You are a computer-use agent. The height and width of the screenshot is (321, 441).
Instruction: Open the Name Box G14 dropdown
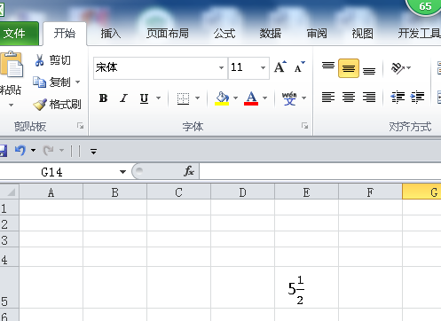122,172
